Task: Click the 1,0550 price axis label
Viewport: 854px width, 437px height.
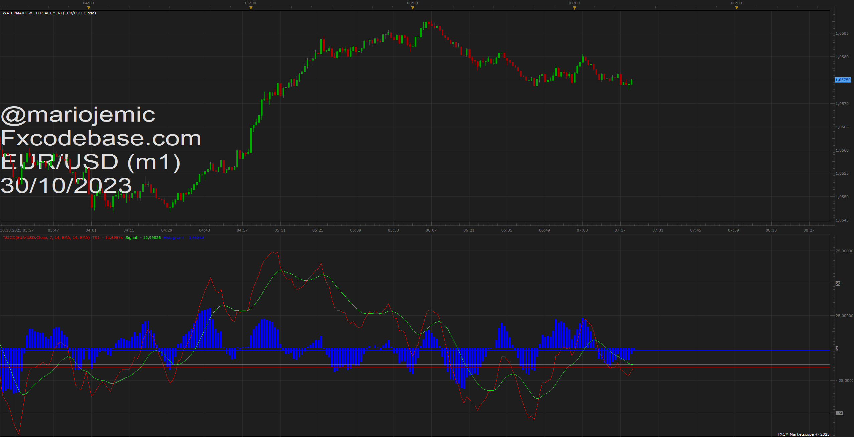Action: tap(842, 197)
